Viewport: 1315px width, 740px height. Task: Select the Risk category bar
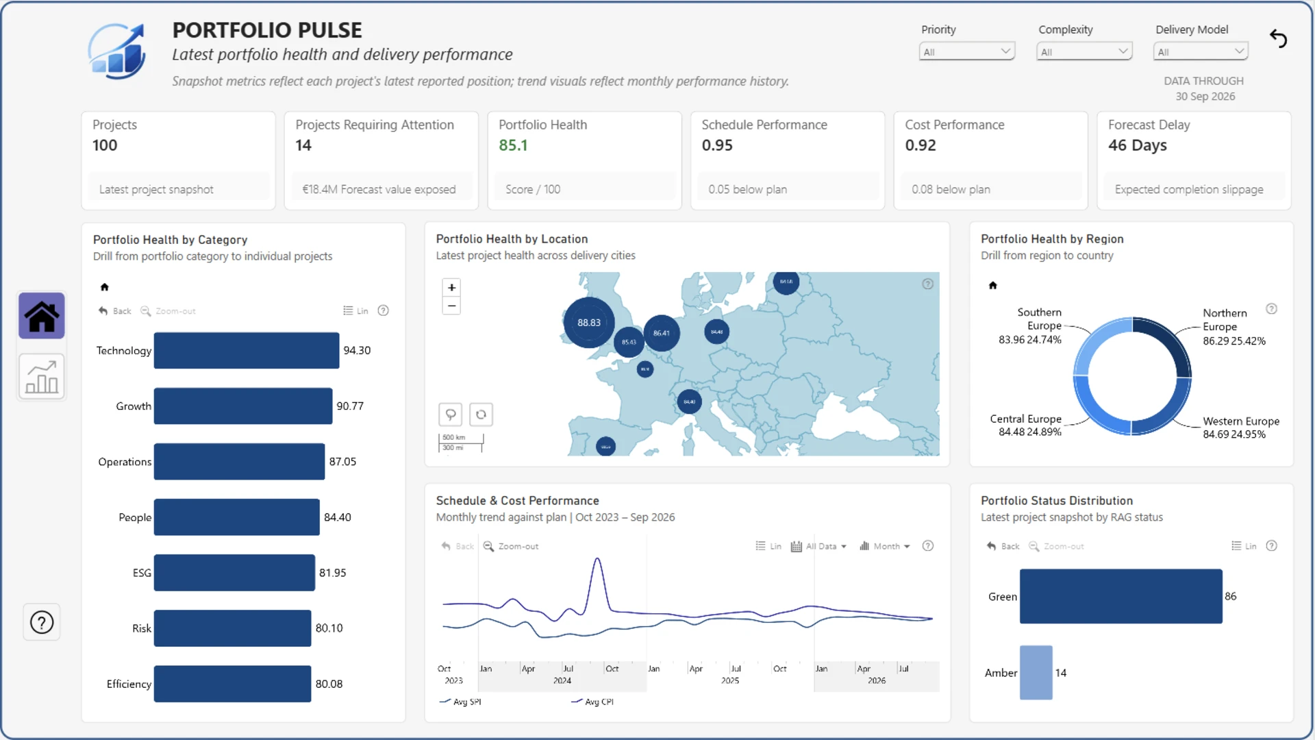232,628
